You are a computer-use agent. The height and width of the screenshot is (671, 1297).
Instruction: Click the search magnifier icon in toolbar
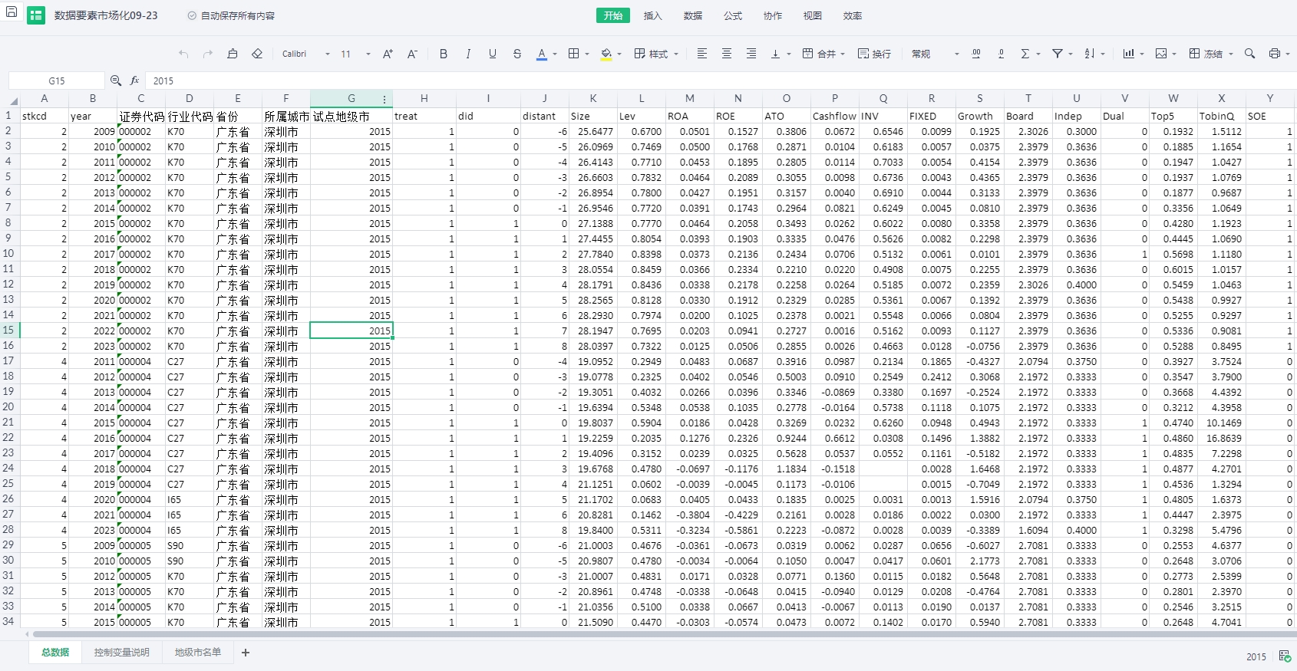point(1249,54)
